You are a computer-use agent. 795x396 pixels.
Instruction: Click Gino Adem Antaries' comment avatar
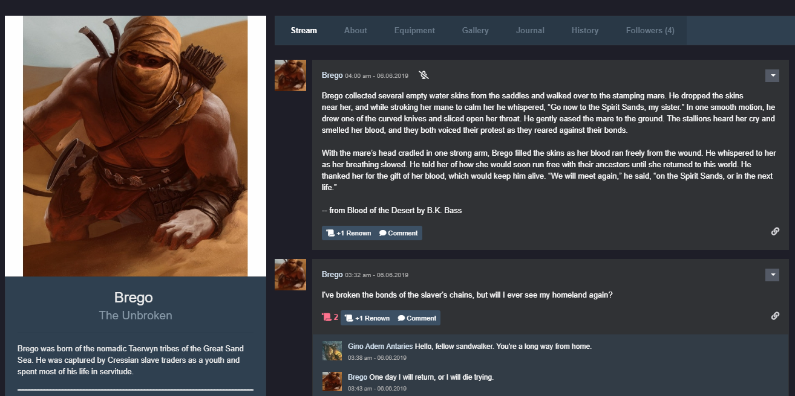point(332,351)
